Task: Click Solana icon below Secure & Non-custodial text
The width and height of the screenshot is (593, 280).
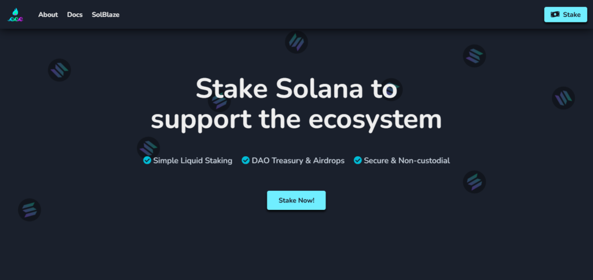Action: coord(474,182)
